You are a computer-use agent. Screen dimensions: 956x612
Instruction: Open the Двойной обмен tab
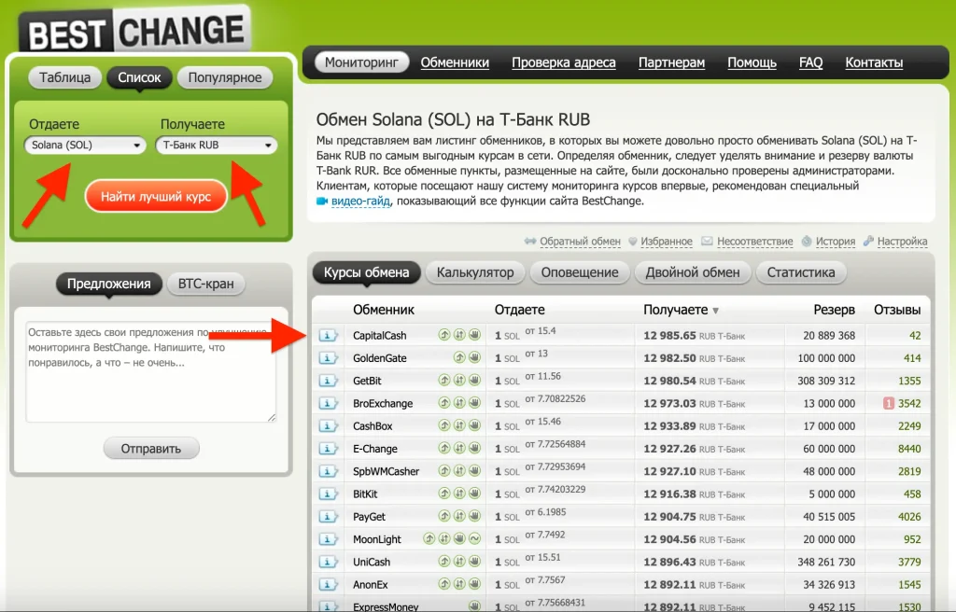pos(693,272)
